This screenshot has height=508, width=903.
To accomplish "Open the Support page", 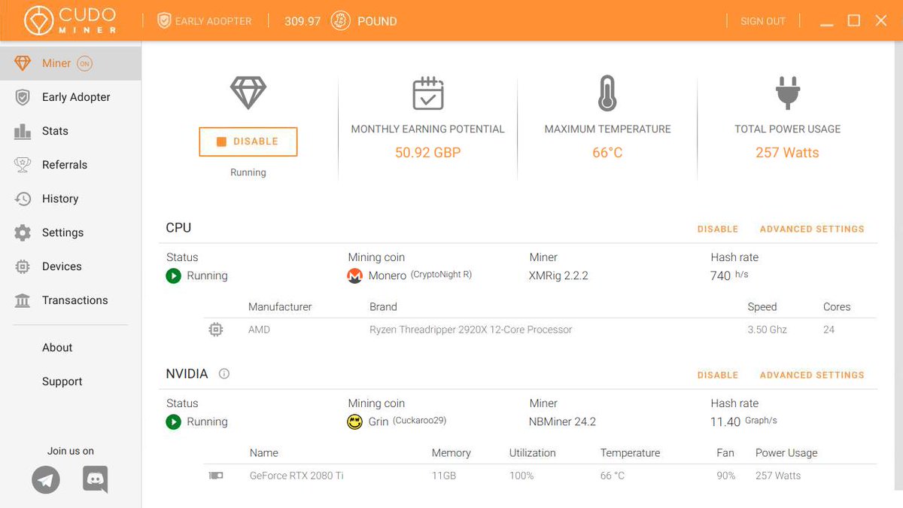I will 62,382.
